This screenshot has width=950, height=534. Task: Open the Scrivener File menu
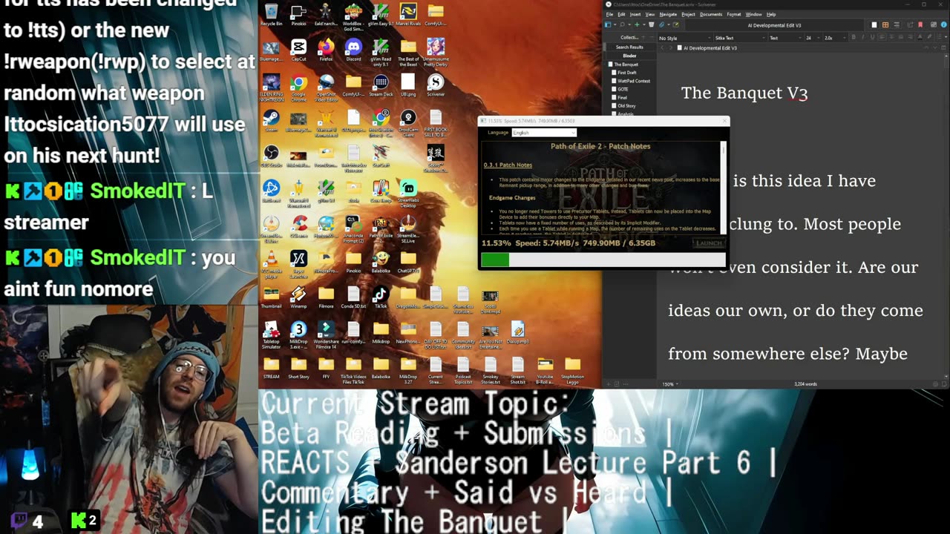[610, 14]
